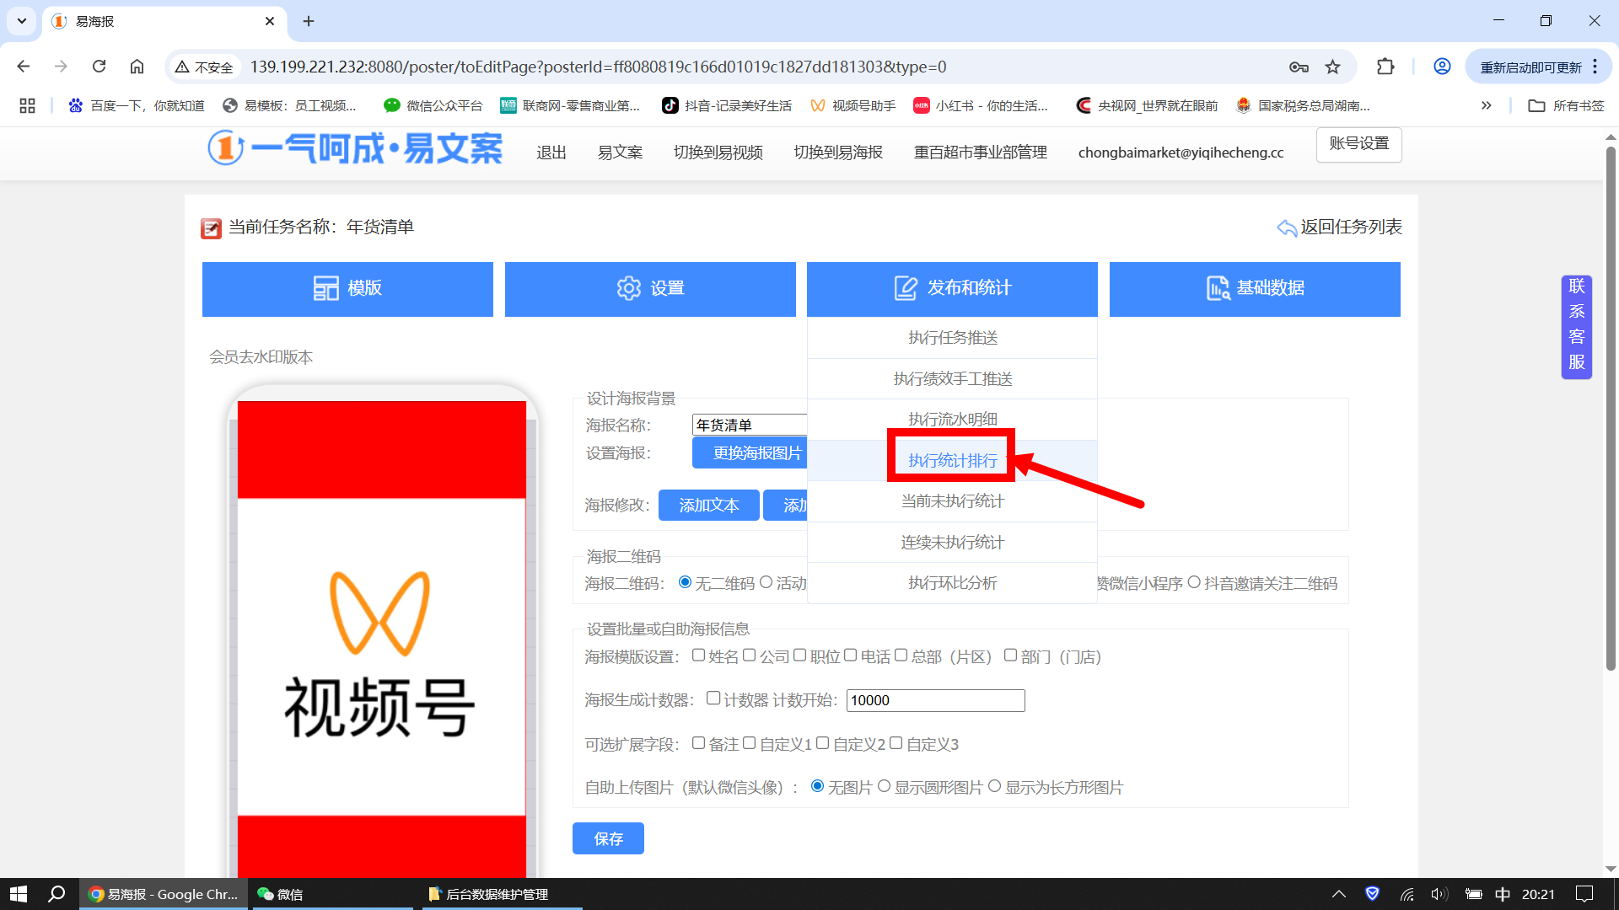
Task: Open the 视频号助手 bookmark
Action: tap(853, 105)
